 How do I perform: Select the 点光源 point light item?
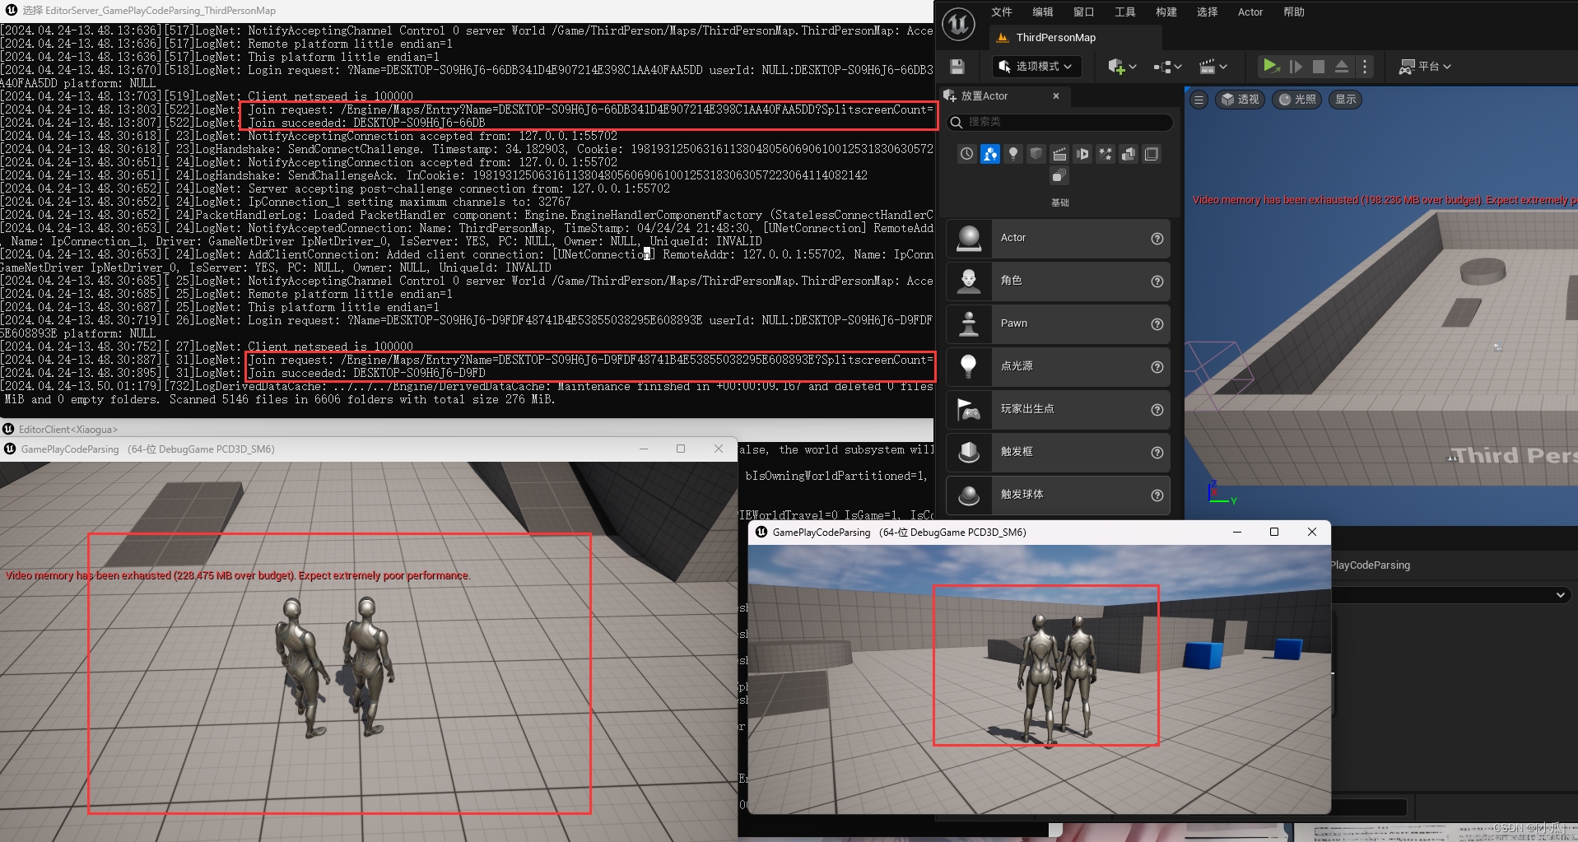click(x=1059, y=367)
